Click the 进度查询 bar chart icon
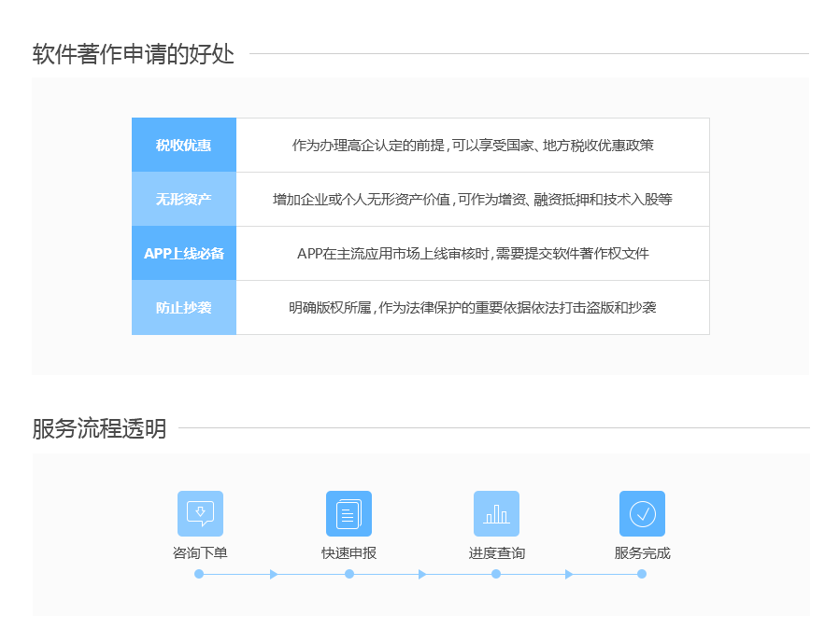Image resolution: width=839 pixels, height=642 pixels. [496, 513]
